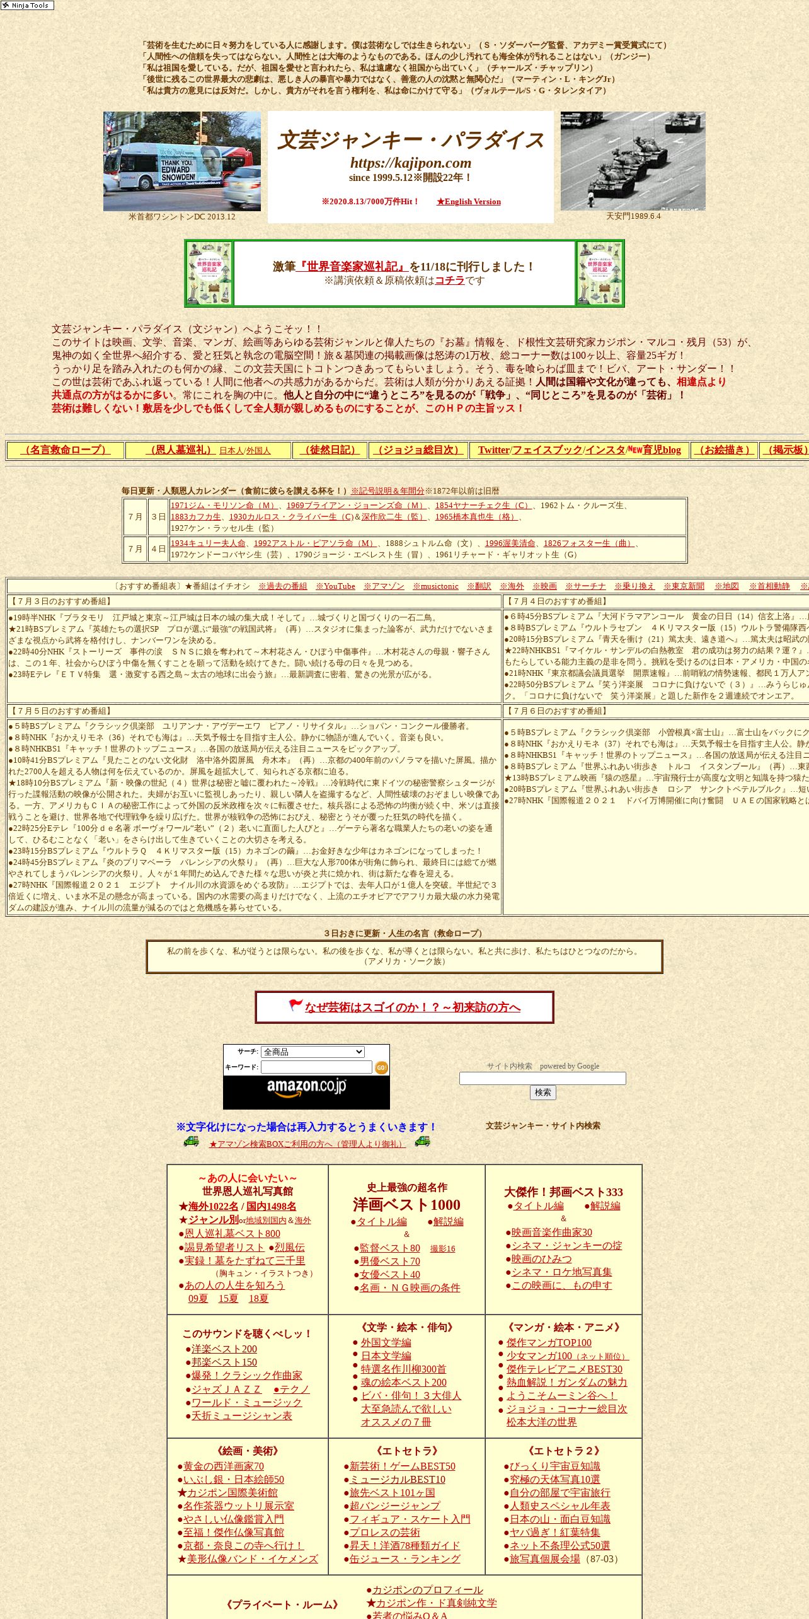Click 1883カフカ生 calendar link
The image size is (809, 1619).
[x=196, y=517]
